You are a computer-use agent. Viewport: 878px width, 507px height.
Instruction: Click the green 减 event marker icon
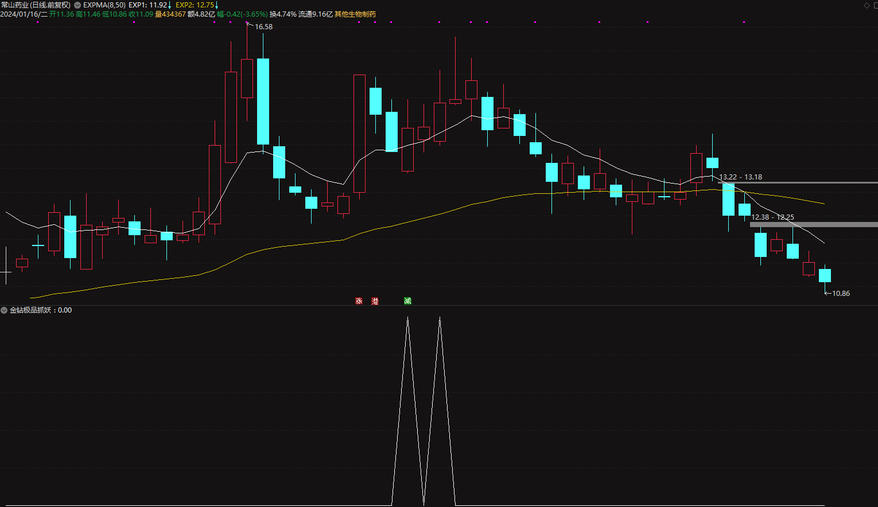point(407,301)
